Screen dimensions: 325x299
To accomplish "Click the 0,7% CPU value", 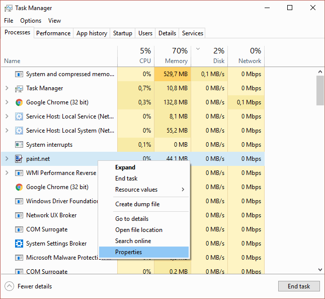I will pos(145,88).
